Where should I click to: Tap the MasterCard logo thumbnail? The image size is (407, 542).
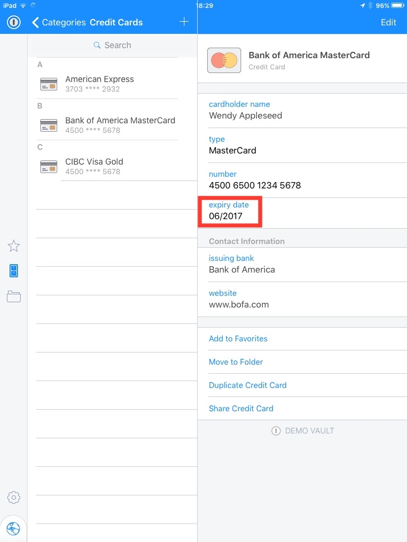[224, 60]
